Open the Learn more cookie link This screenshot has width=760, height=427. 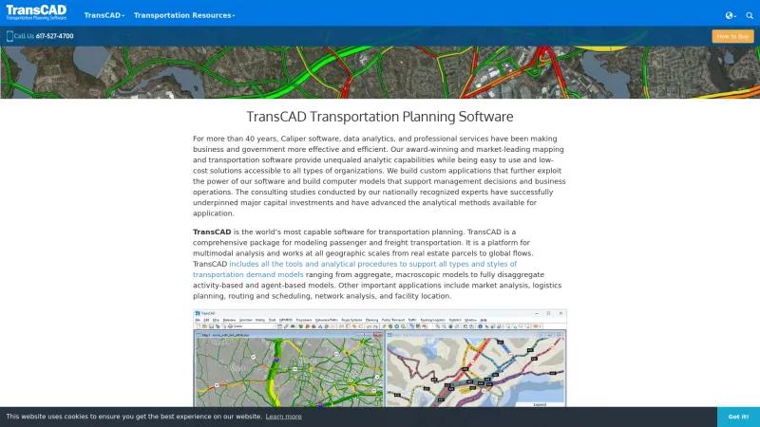tap(283, 417)
